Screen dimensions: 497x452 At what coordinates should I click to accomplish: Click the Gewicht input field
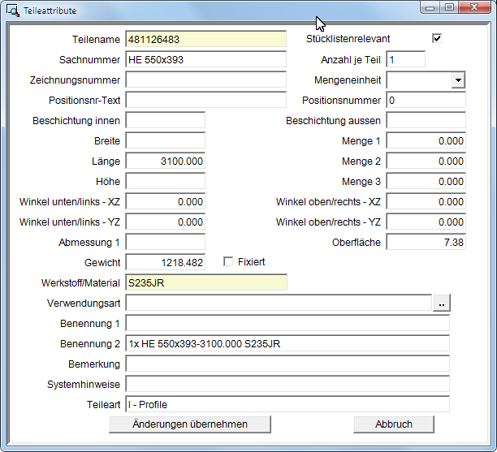tap(165, 262)
